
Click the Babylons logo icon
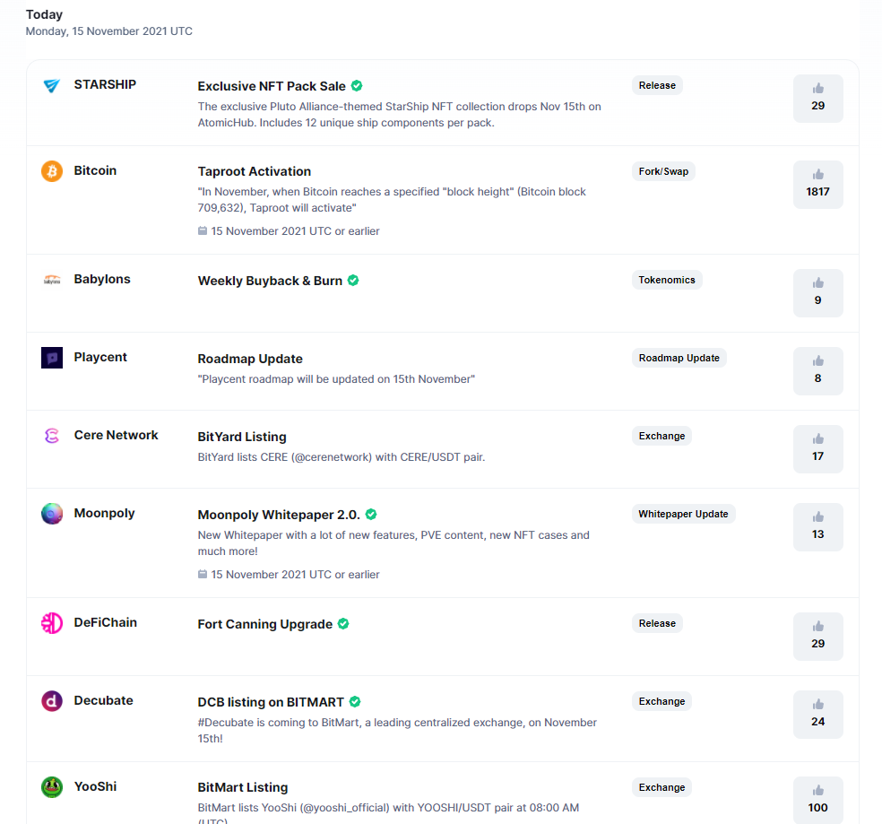52,280
